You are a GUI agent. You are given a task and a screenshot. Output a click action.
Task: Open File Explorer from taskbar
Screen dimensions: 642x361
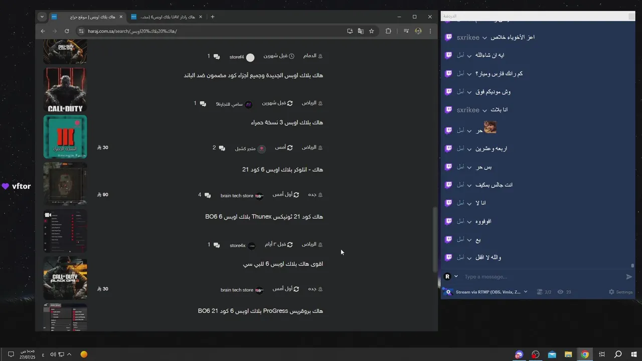pyautogui.click(x=568, y=354)
